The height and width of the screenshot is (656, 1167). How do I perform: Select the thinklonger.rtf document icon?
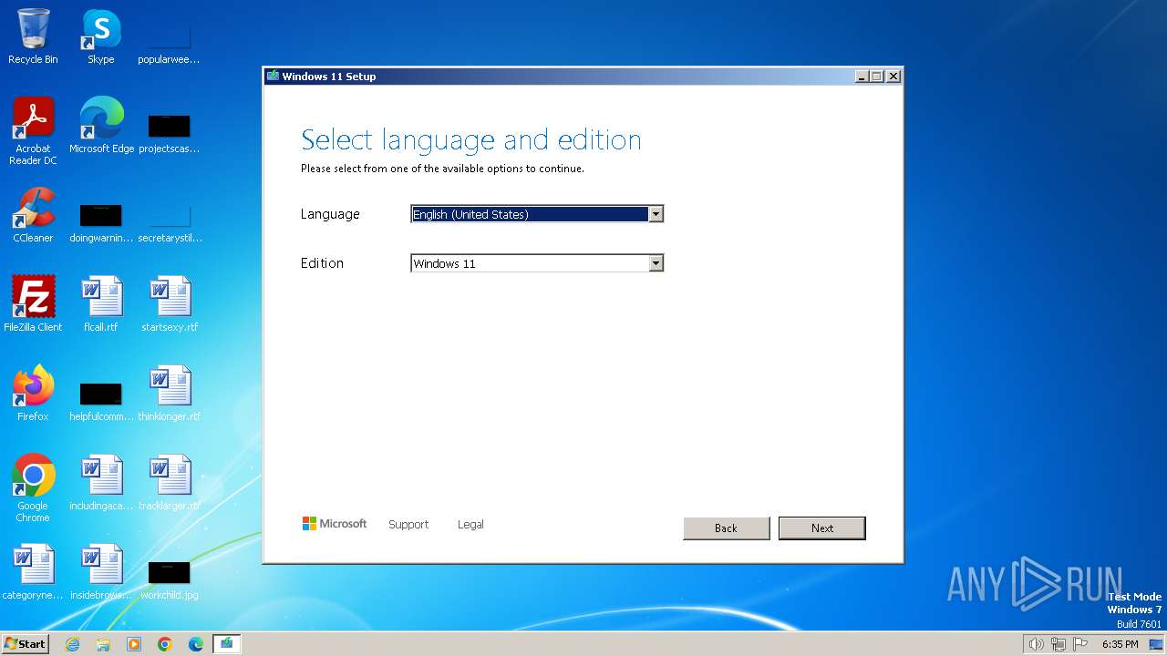(x=170, y=393)
